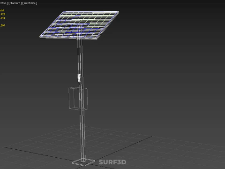225x169 pixels.
Task: Select the small bracket on the pole
Action: click(x=79, y=78)
